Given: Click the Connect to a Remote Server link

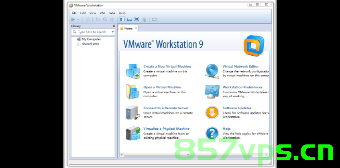Looking at the screenshot, I should click(166, 108).
